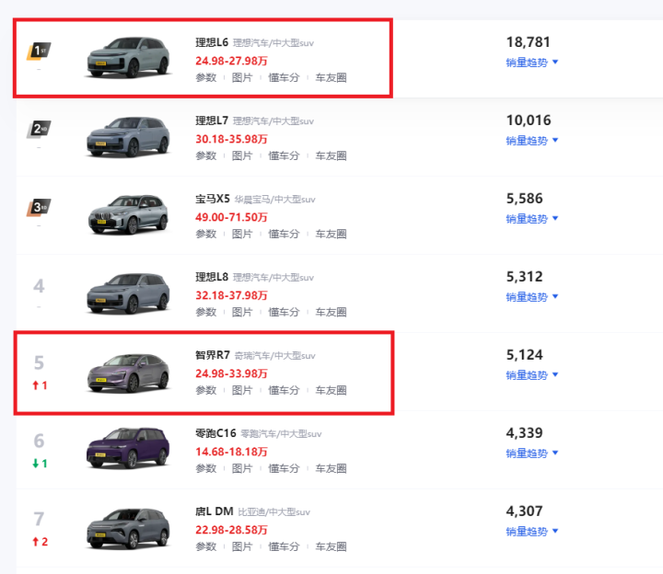Open the 唐L DM model name link
The width and height of the screenshot is (663, 574).
click(x=214, y=511)
